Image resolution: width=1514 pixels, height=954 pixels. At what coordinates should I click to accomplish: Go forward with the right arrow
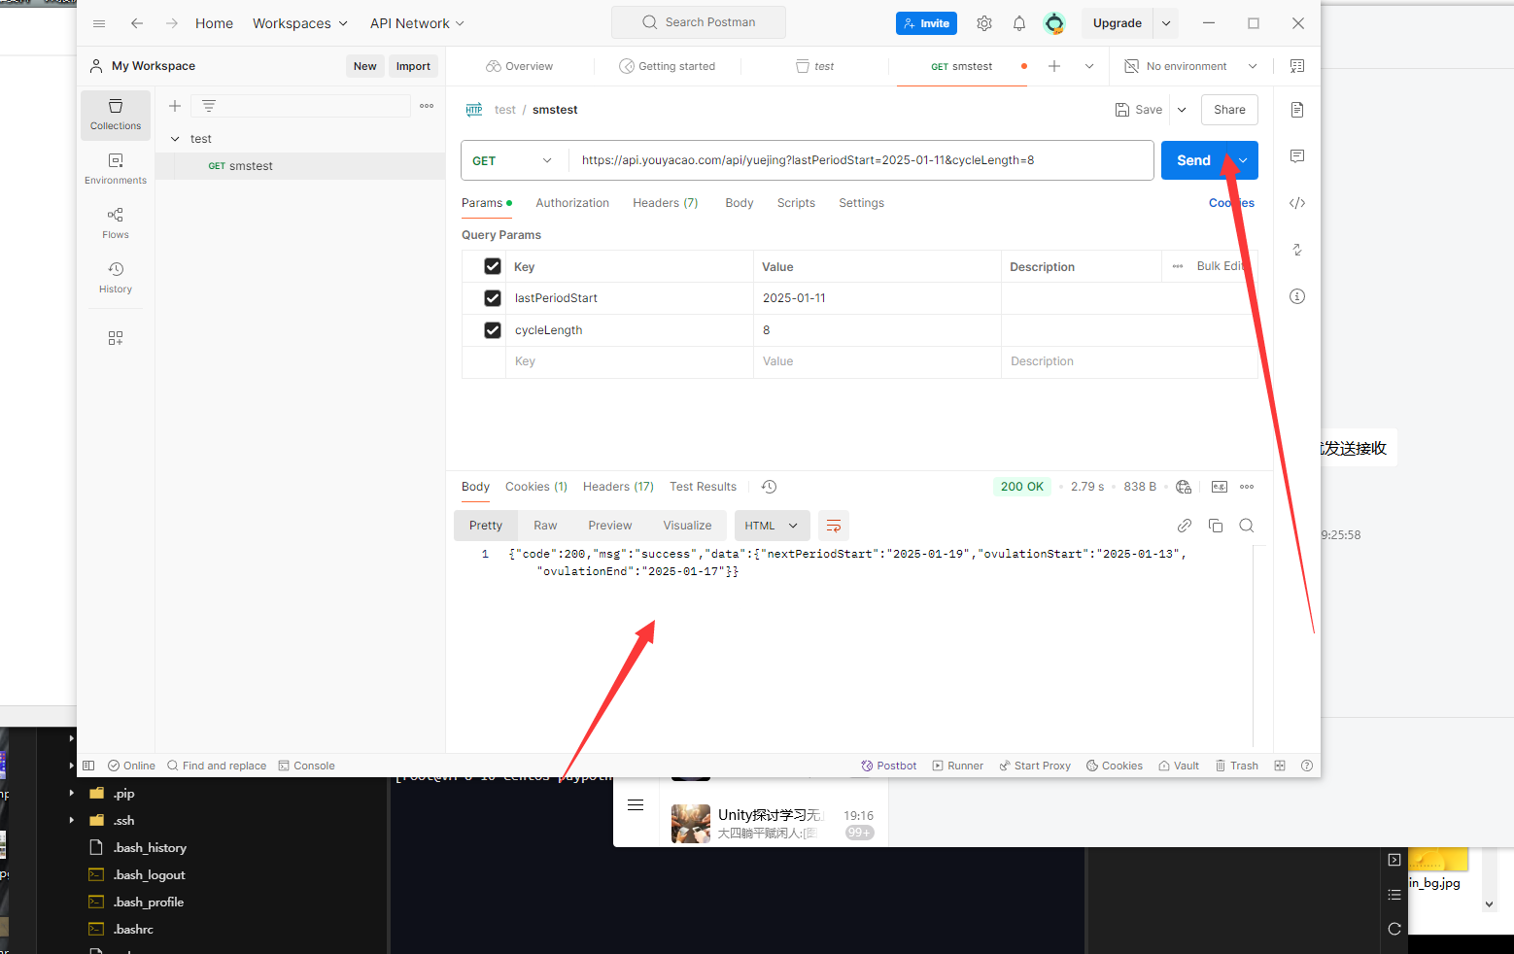[172, 23]
